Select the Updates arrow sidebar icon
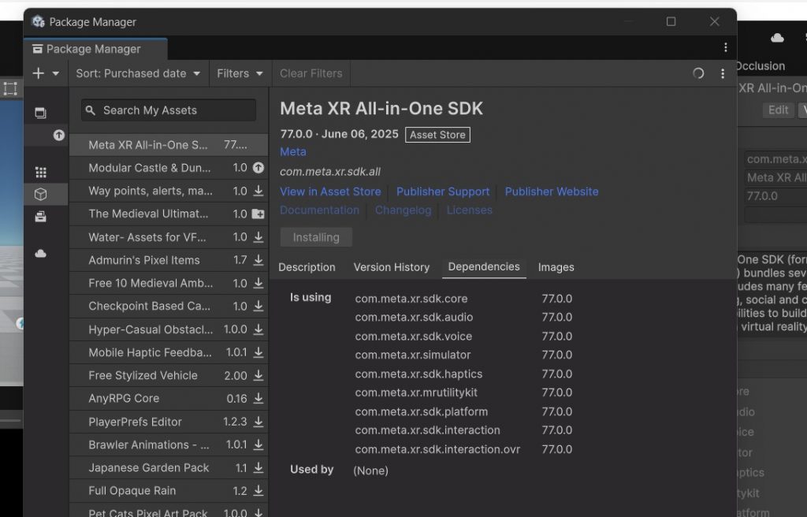Viewport: 807px width, 517px height. point(58,135)
